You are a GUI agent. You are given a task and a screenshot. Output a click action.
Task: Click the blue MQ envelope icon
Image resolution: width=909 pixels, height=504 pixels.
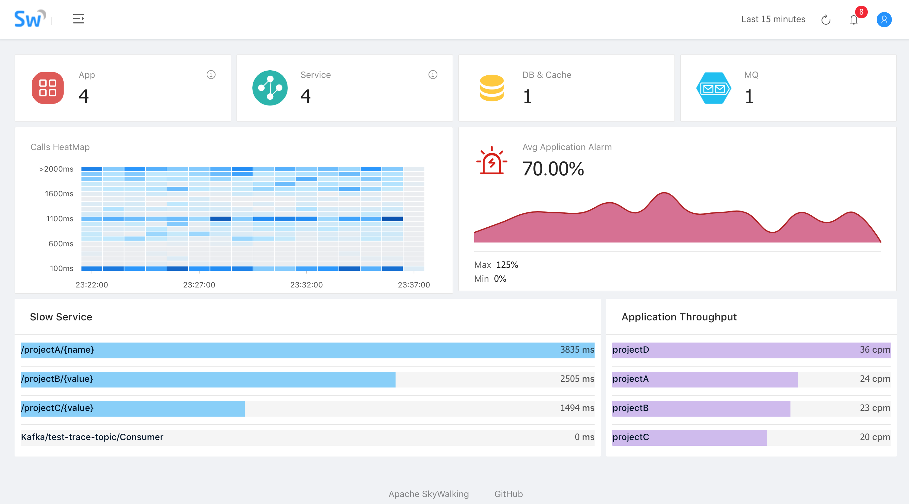click(x=713, y=88)
